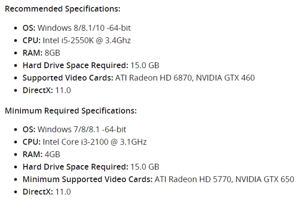
Task: Click the Minimum Required Specifications heading
Action: click(71, 111)
